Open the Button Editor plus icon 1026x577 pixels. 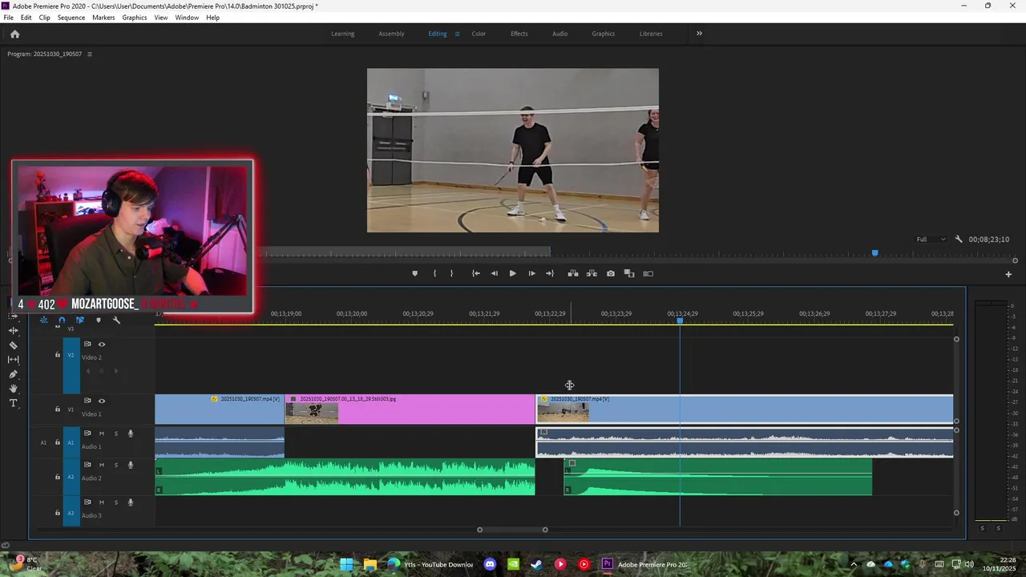click(1008, 274)
